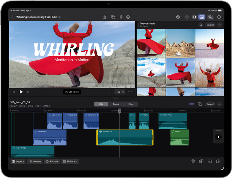The height and width of the screenshot is (178, 232).
Task: Open the Multicam button
Action: 70,161
